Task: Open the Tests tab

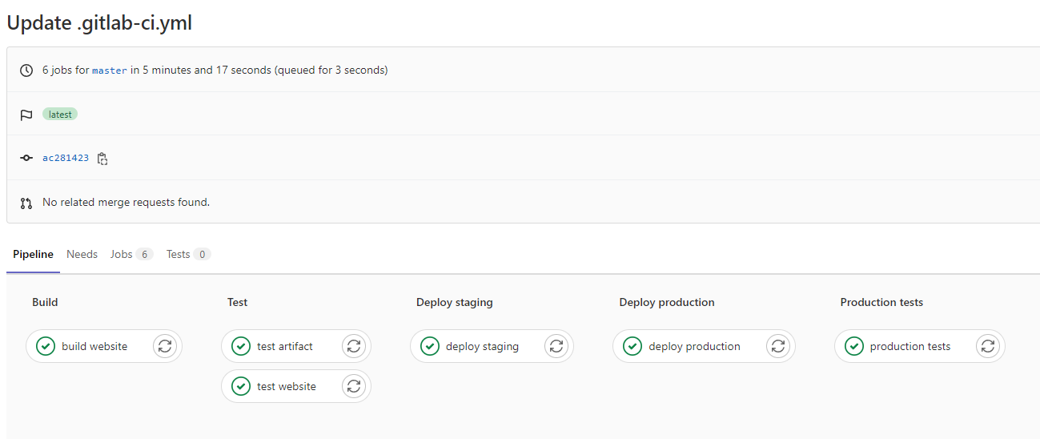Action: [x=188, y=255]
